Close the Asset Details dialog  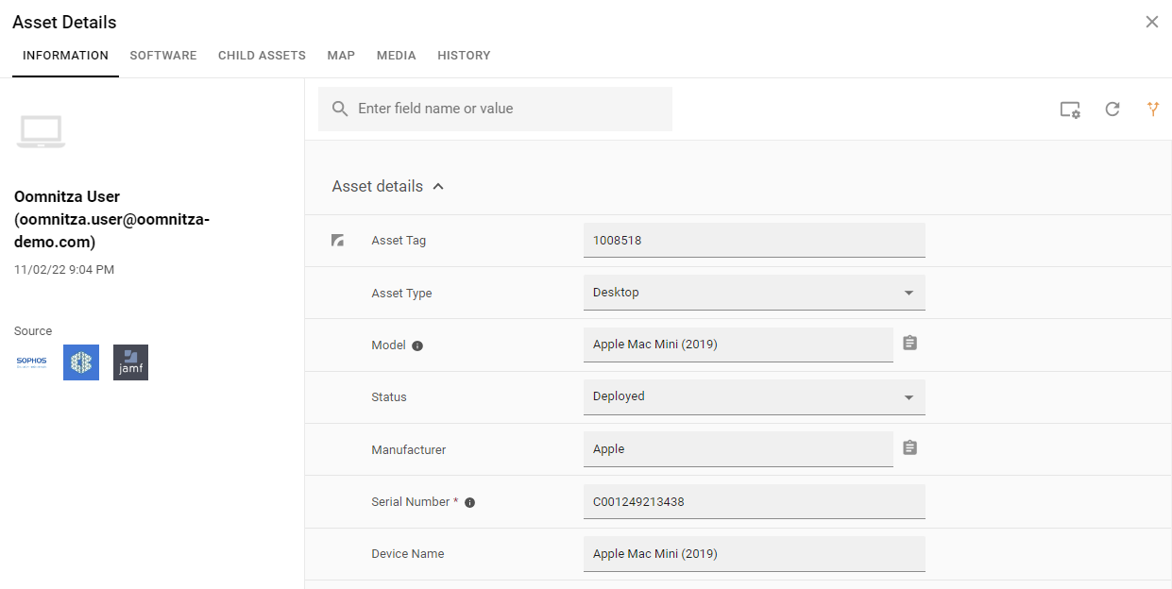click(1151, 22)
